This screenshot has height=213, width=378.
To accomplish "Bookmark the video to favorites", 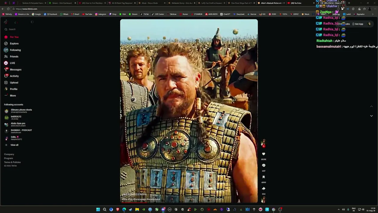I will point(264,177).
